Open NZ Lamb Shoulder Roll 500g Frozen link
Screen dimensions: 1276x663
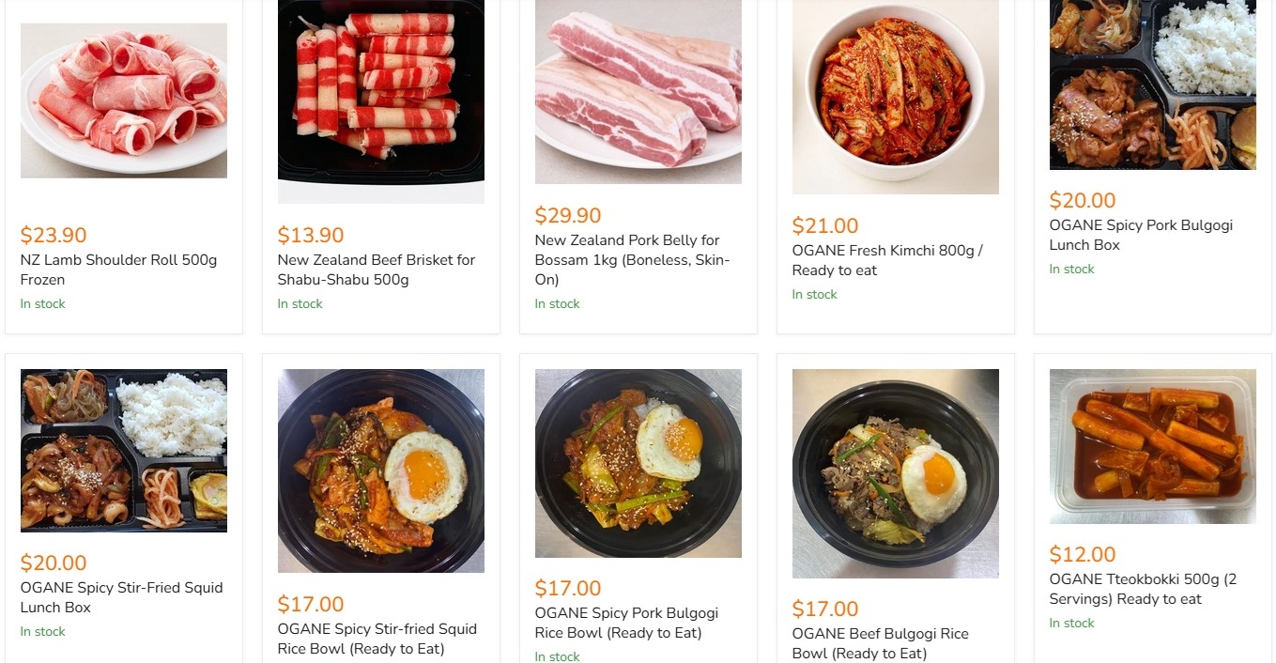pos(118,270)
